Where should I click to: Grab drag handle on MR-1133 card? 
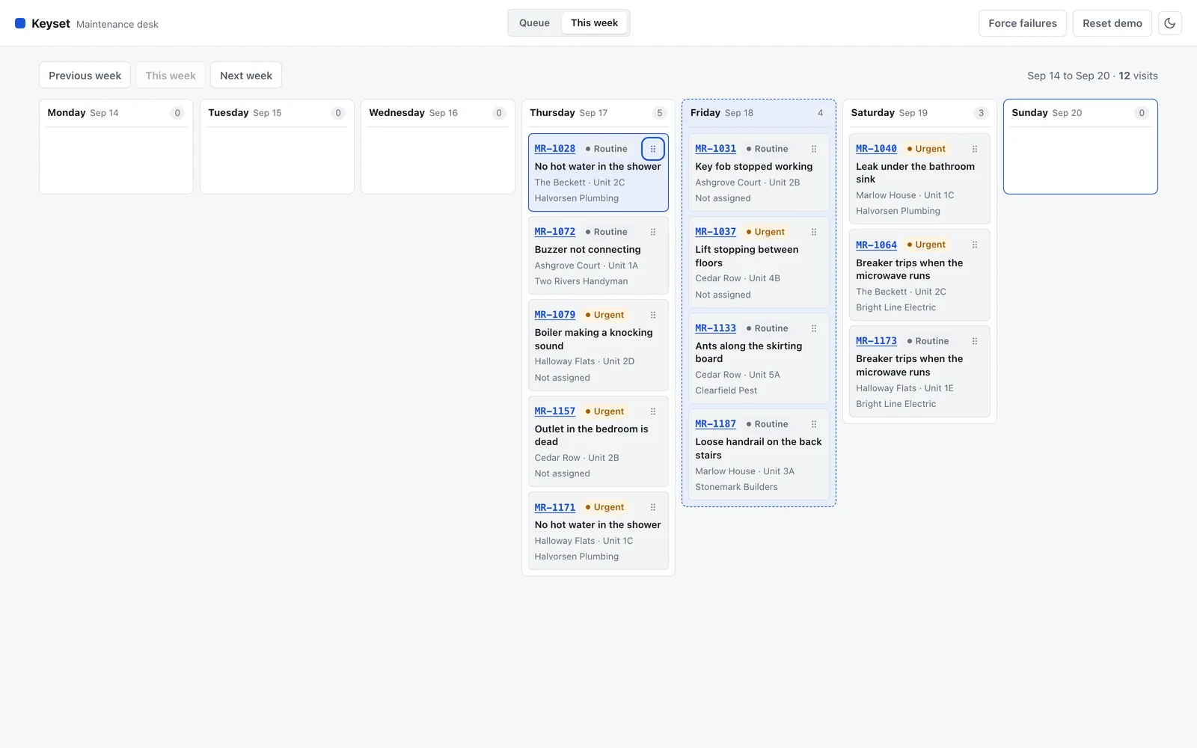tap(814, 328)
